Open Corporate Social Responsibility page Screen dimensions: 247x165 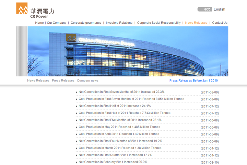tap(159, 23)
